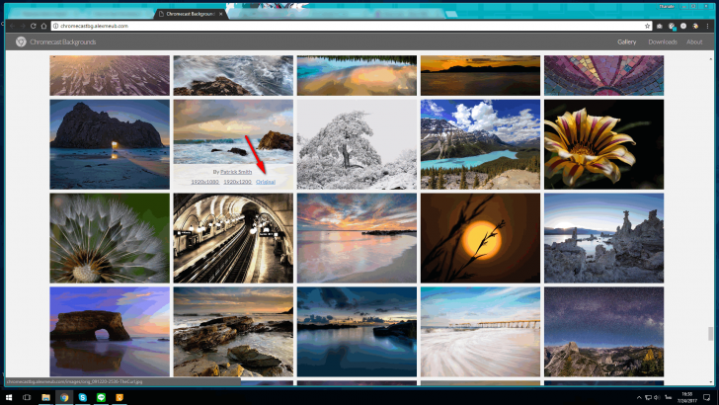The width and height of the screenshot is (719, 405).
Task: Open File Explorer from the taskbar
Action: point(45,397)
